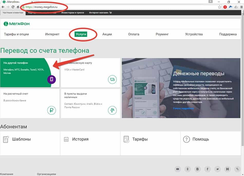Open the YouTube social icon in footer
The image size is (244, 176).
point(177,169)
